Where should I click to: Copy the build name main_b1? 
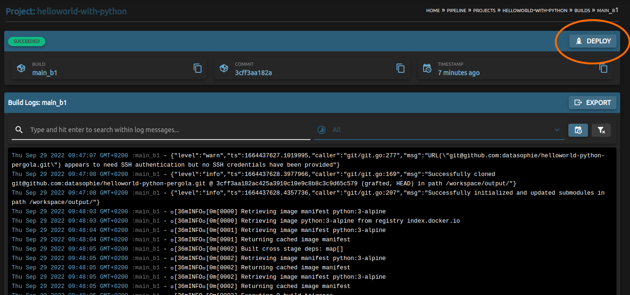point(198,68)
